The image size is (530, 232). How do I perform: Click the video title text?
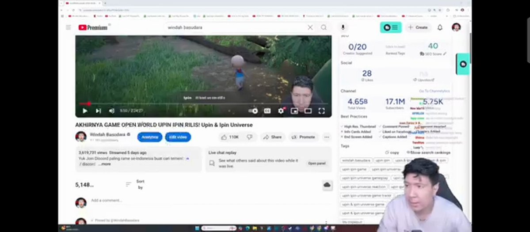164,125
